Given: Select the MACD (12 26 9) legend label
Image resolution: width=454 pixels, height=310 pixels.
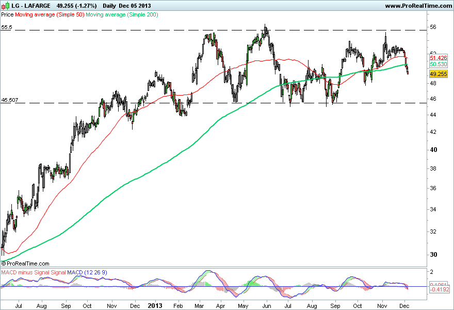Looking at the screenshot, I should (x=87, y=272).
